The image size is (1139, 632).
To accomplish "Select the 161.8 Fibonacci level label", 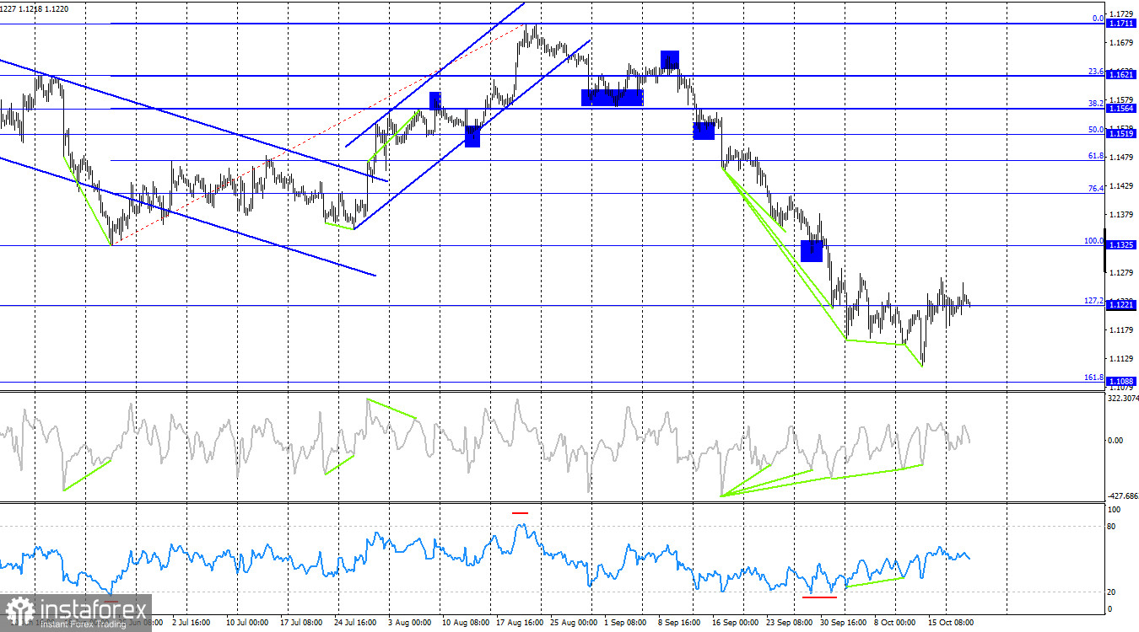I will (x=1094, y=378).
